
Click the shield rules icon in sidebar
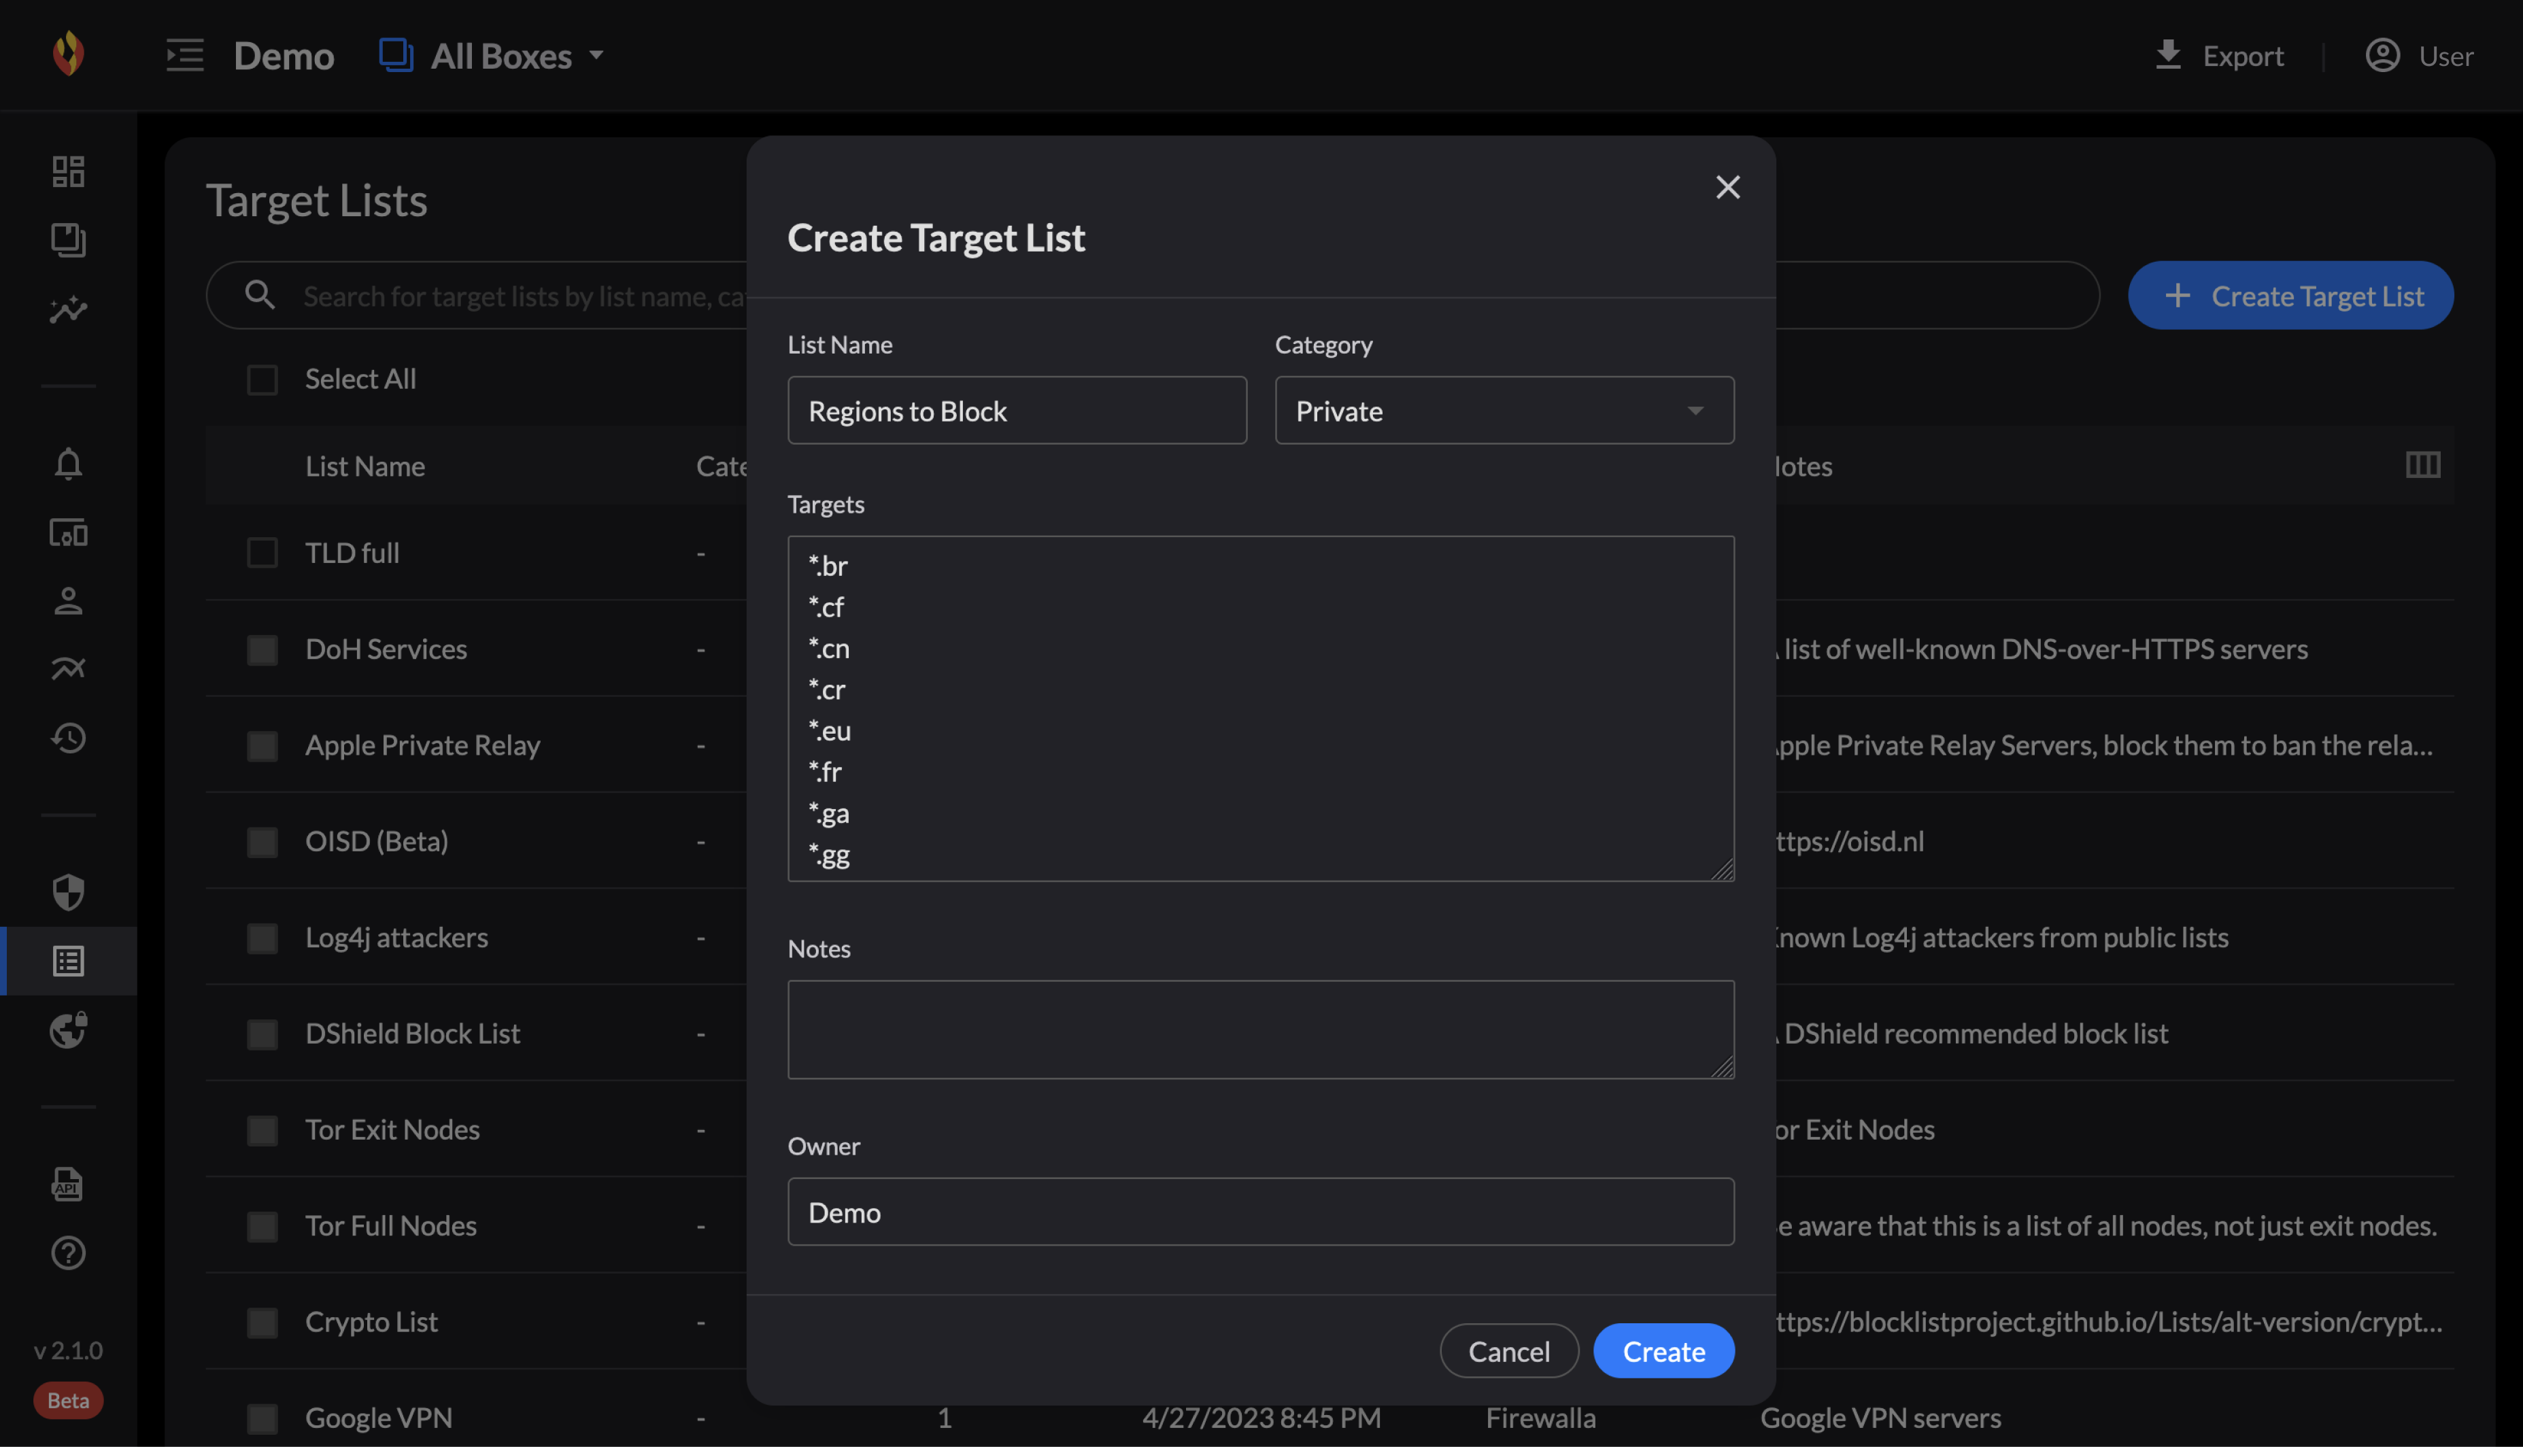point(67,891)
